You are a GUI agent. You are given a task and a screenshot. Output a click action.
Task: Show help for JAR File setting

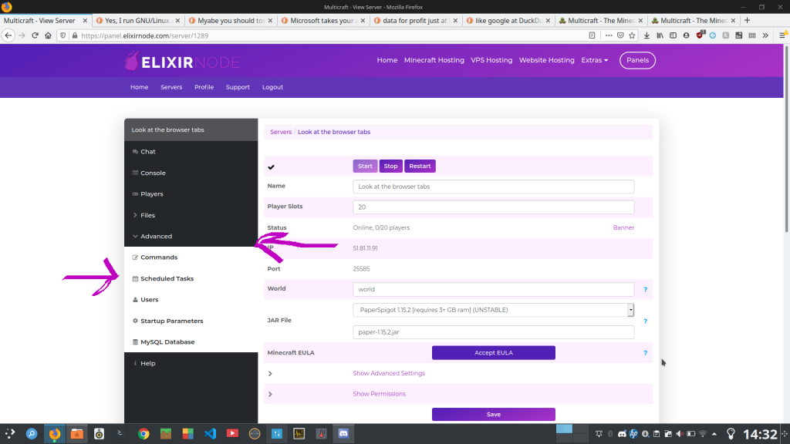(x=645, y=321)
